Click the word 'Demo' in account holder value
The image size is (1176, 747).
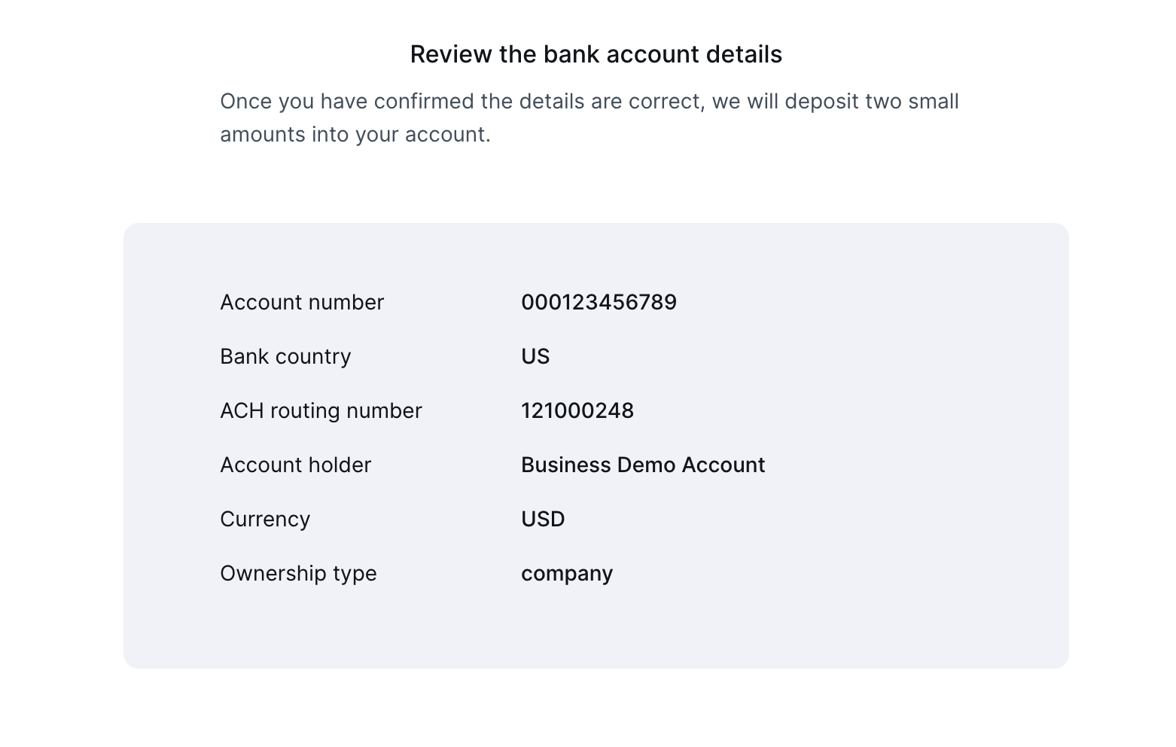[x=646, y=465]
